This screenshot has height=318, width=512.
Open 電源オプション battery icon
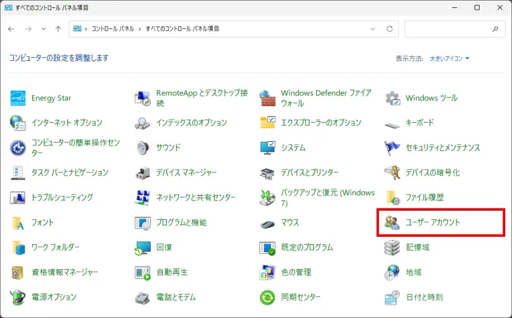tap(18, 297)
